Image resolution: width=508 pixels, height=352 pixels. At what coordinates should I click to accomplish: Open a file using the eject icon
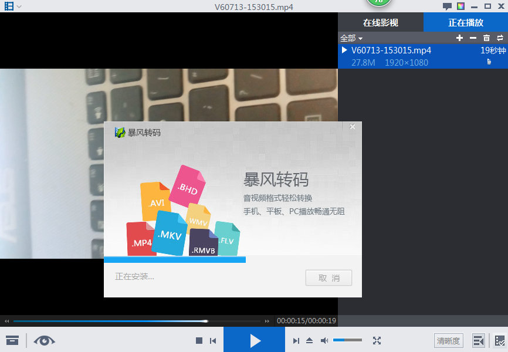[x=309, y=340]
